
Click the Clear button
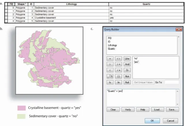coord(113,110)
